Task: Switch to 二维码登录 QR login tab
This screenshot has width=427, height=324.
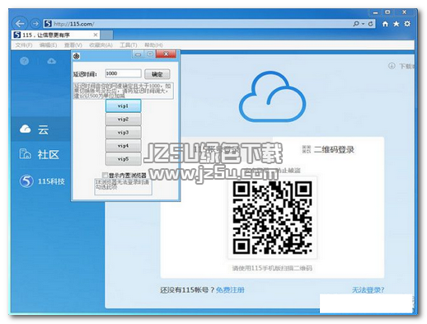Action: click(328, 149)
